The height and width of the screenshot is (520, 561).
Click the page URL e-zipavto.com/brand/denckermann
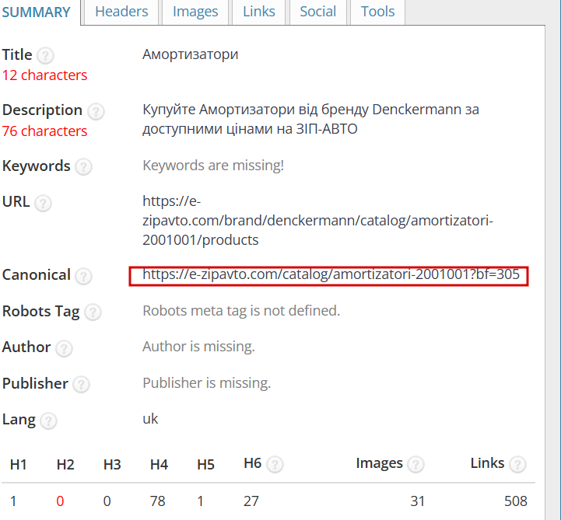317,221
